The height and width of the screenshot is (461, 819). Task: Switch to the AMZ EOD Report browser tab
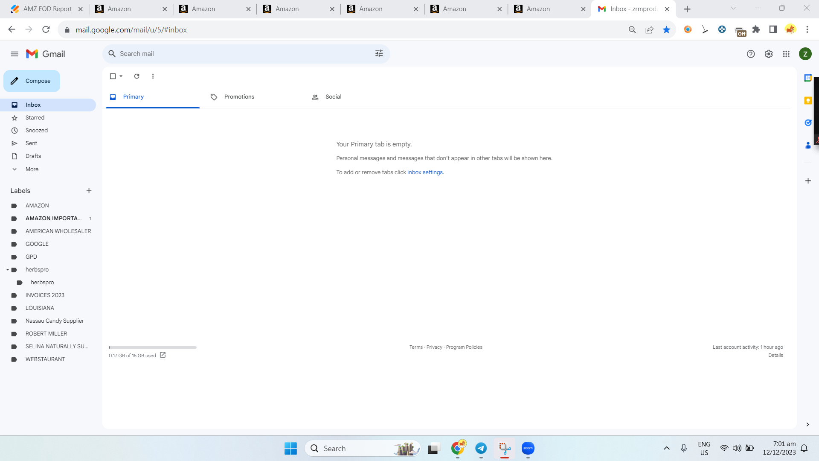click(x=47, y=9)
